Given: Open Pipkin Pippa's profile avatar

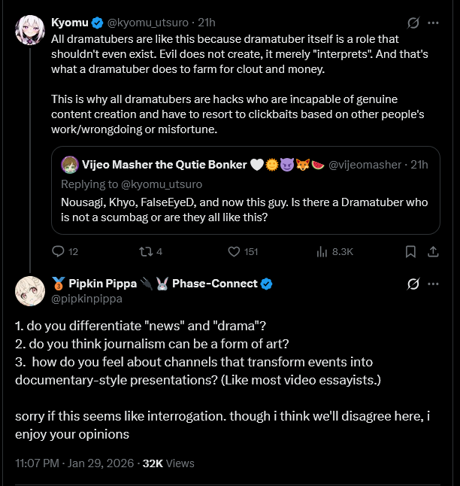Looking at the screenshot, I should [29, 291].
